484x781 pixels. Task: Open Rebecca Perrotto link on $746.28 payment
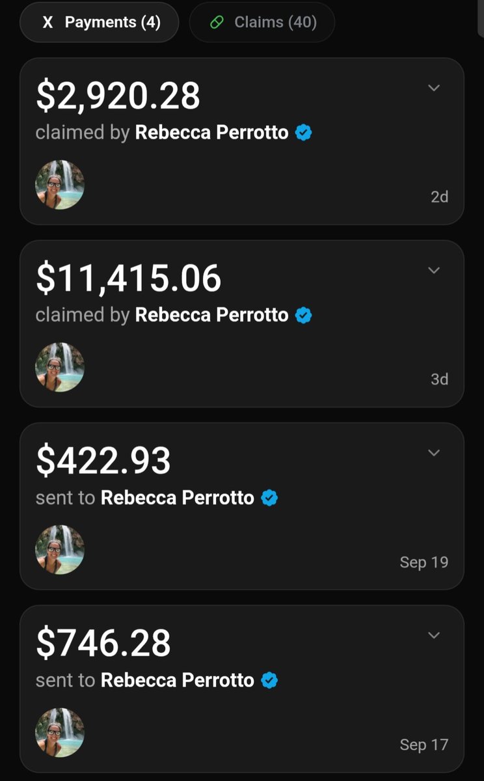click(178, 680)
